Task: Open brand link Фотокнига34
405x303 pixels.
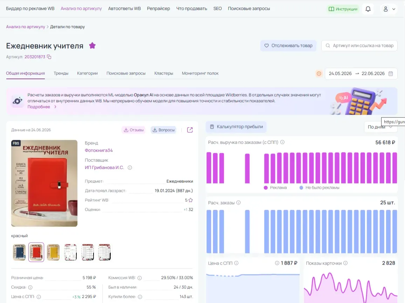Action: coord(99,151)
